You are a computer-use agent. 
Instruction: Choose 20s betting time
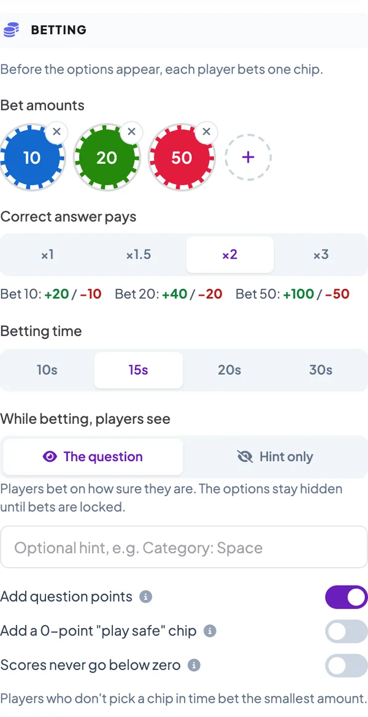tap(229, 370)
